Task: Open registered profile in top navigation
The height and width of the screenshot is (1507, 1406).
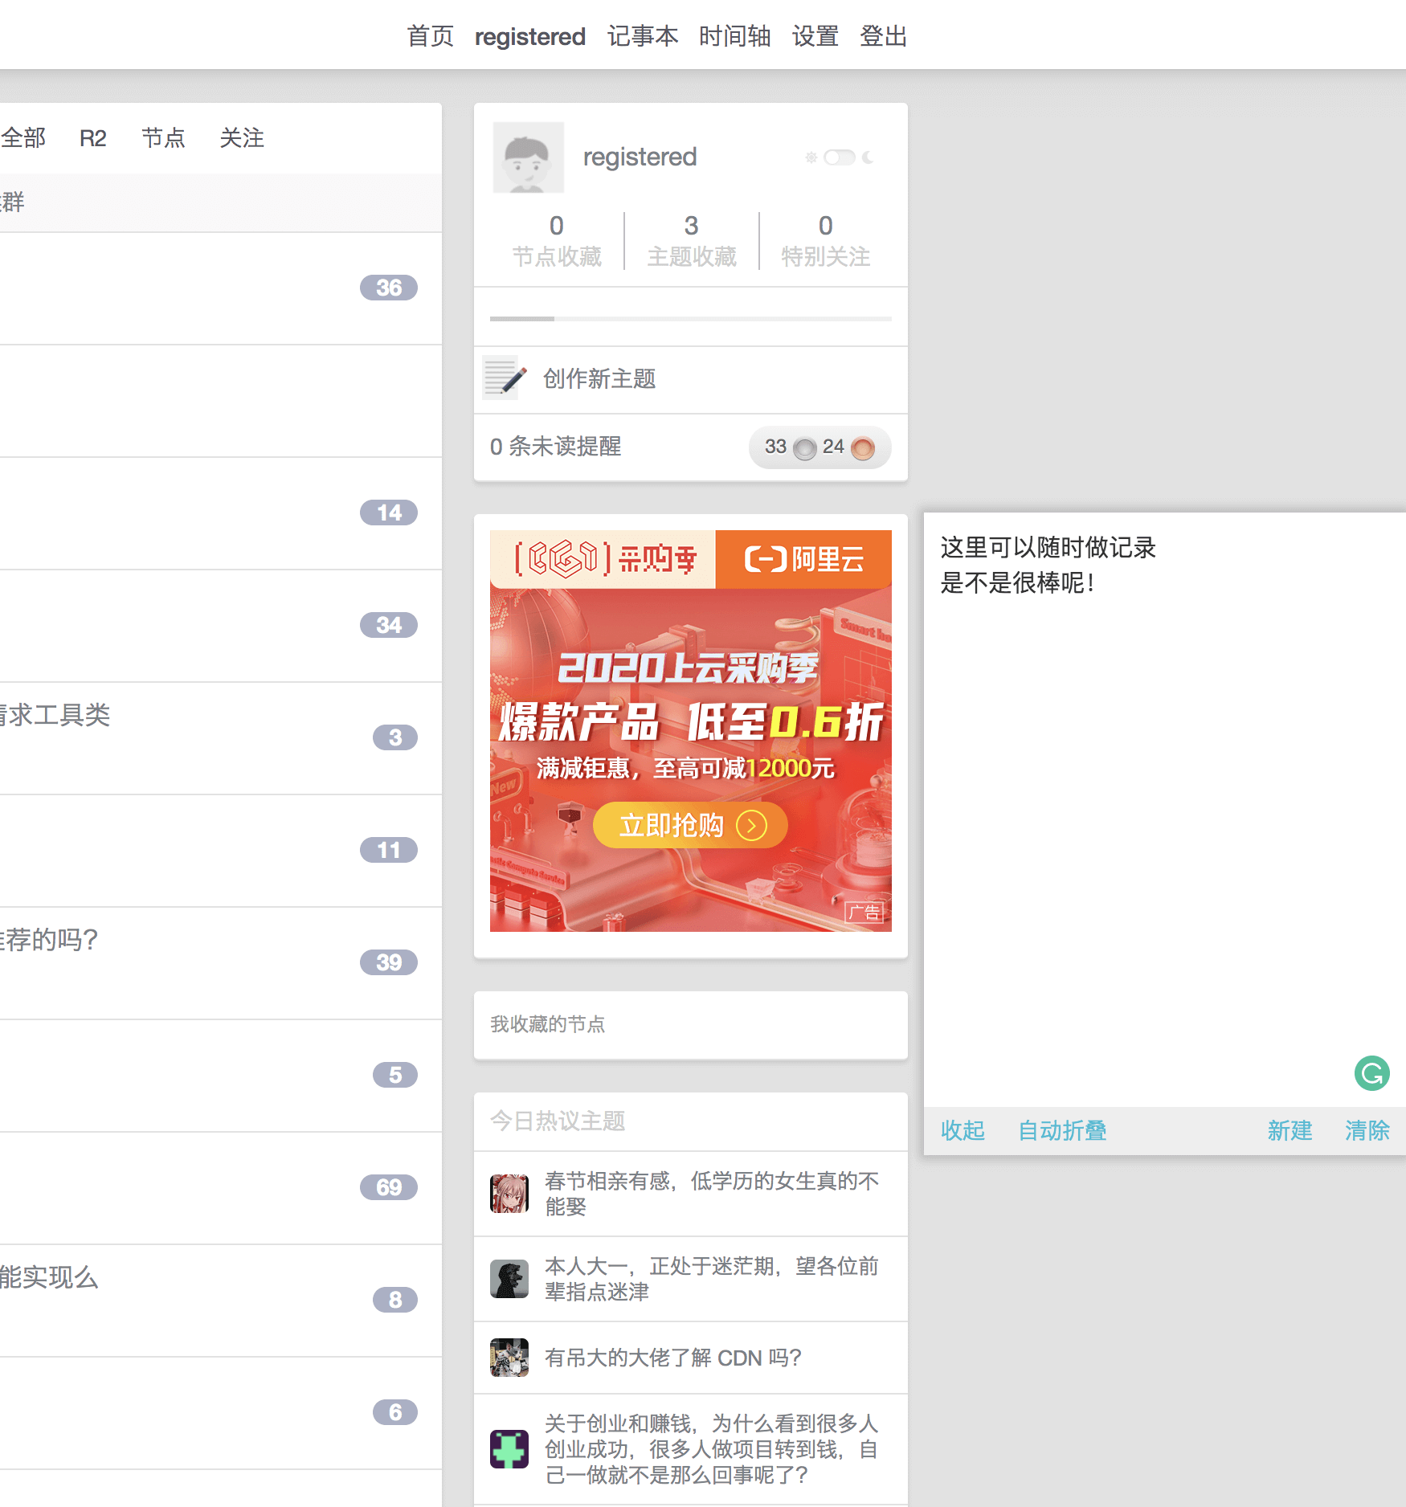Action: 530,36
